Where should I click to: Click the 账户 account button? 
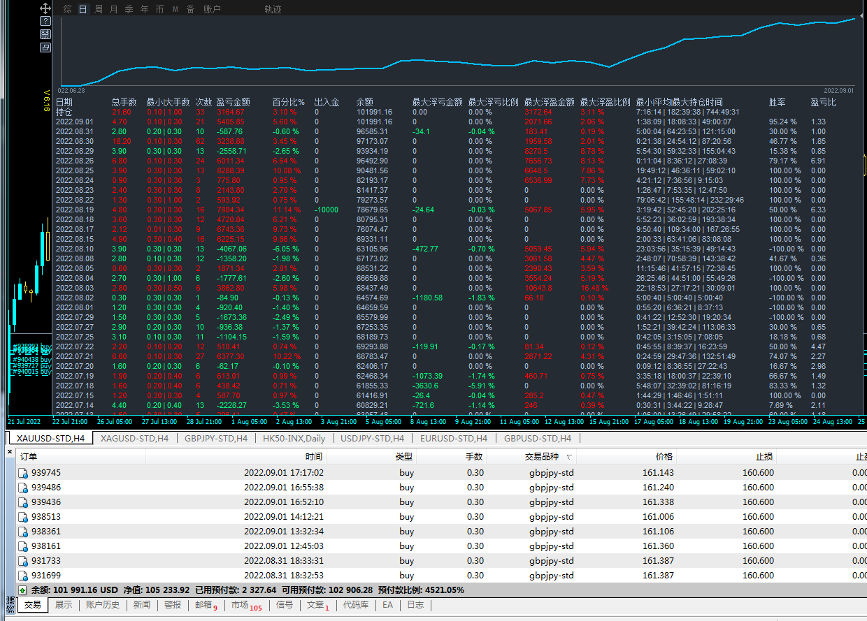point(212,9)
